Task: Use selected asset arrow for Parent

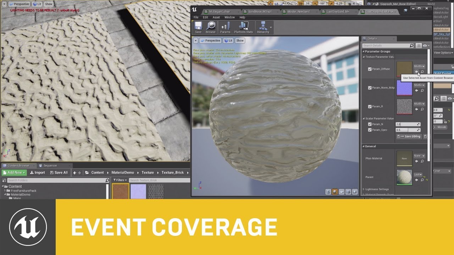Action: (417, 180)
